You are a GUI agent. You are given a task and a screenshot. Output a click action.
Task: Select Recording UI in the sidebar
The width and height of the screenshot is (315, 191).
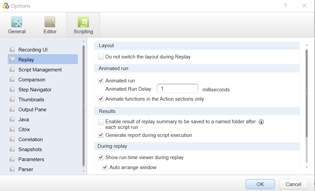click(43, 49)
